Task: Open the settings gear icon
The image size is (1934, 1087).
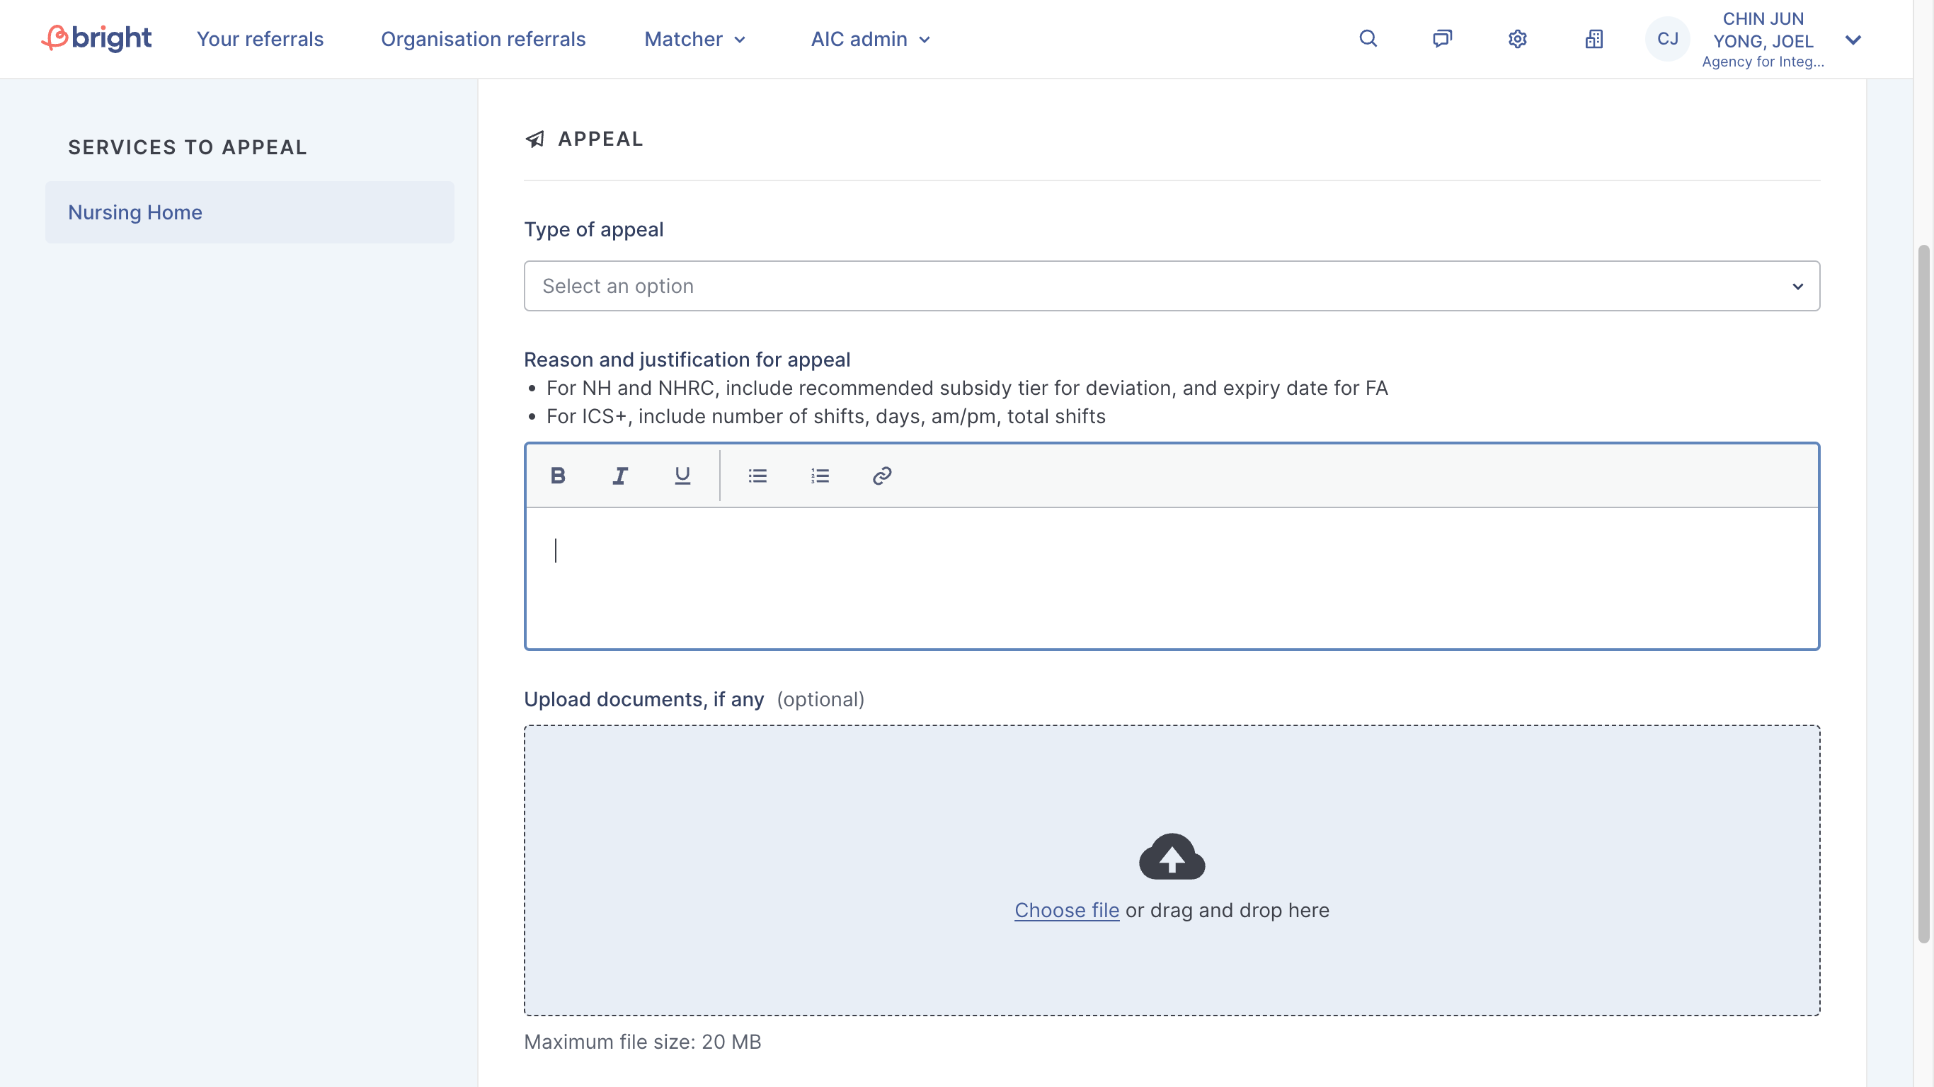Action: tap(1517, 38)
